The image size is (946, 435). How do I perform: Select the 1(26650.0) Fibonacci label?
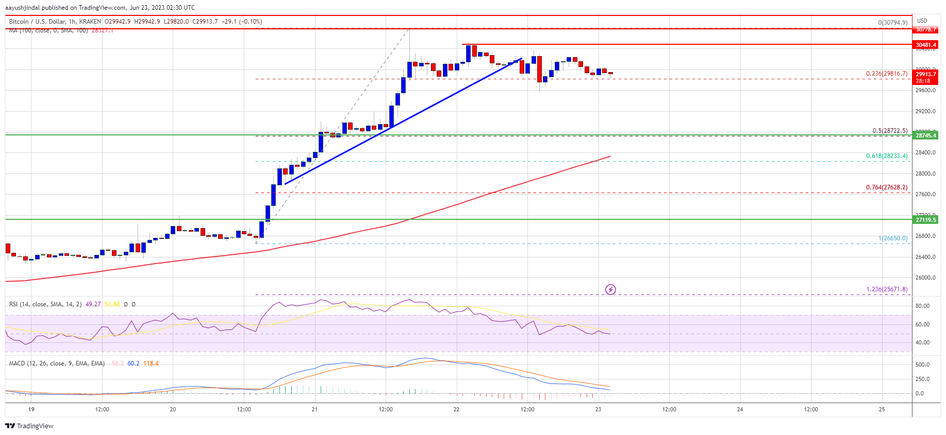click(893, 238)
